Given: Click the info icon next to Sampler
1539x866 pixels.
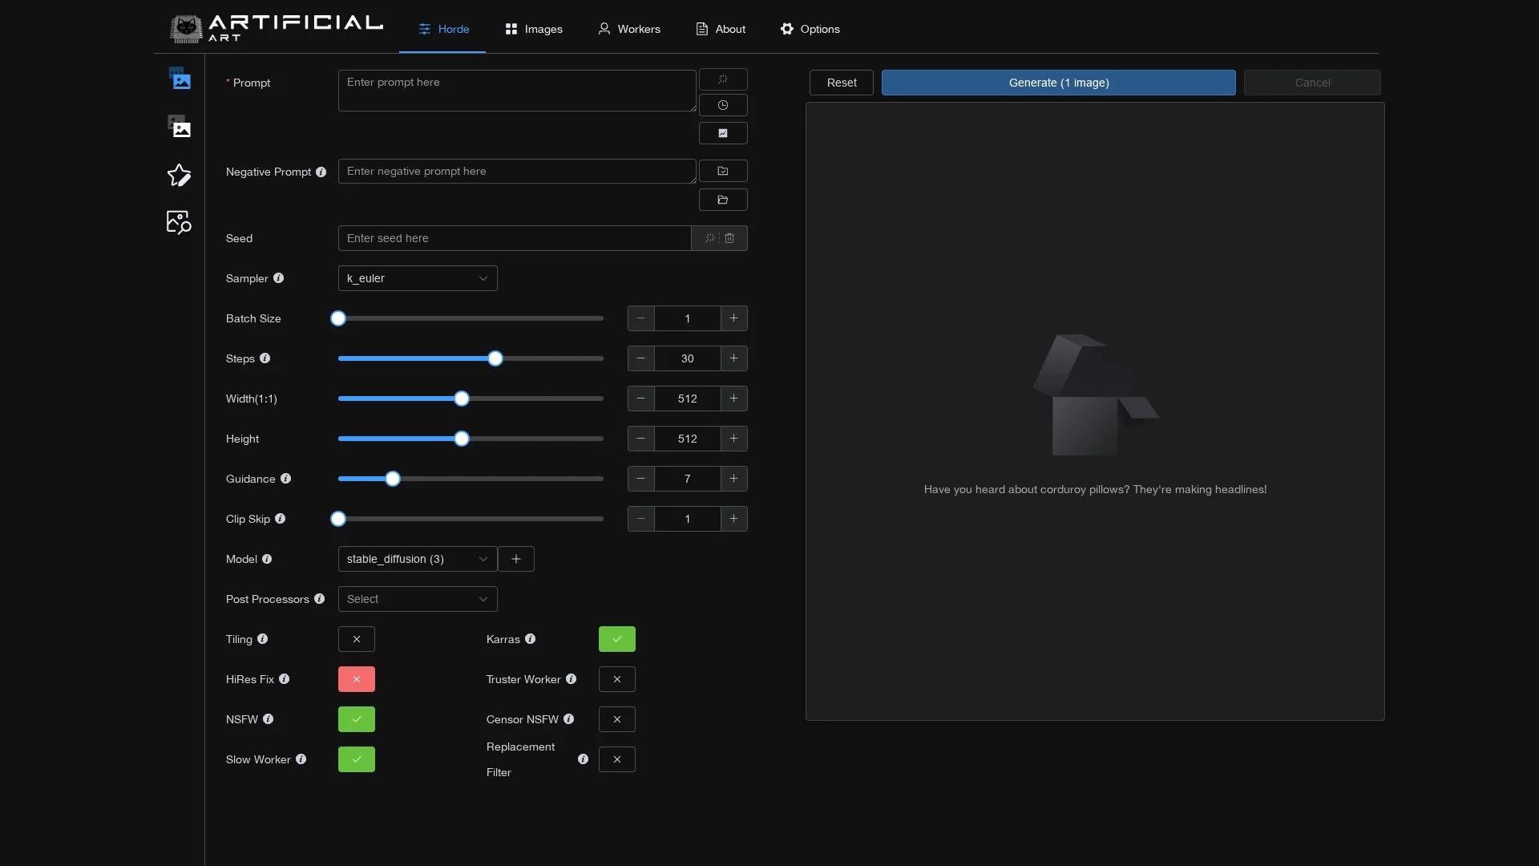Looking at the screenshot, I should [279, 278].
